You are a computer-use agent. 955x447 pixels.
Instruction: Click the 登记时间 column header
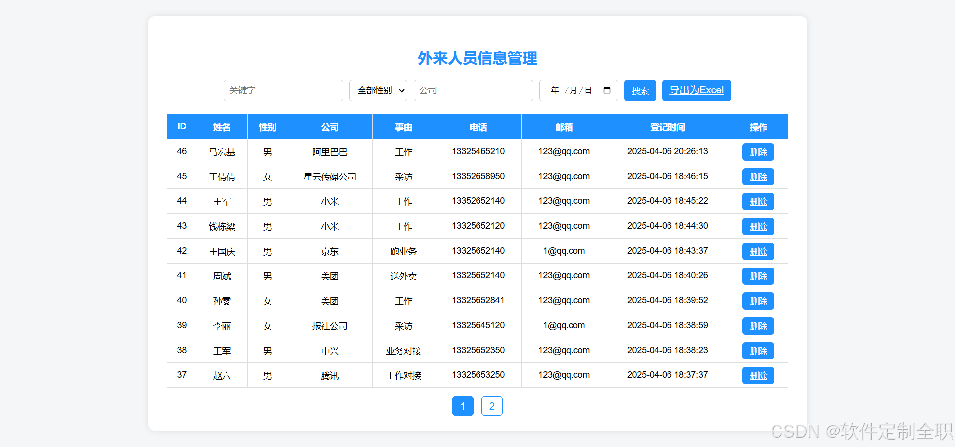[x=668, y=127]
